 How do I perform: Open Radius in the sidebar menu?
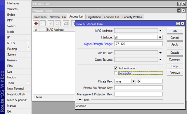click(x=18, y=77)
